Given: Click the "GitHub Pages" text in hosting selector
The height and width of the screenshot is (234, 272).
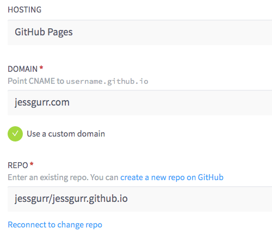Looking at the screenshot, I should click(x=44, y=32).
